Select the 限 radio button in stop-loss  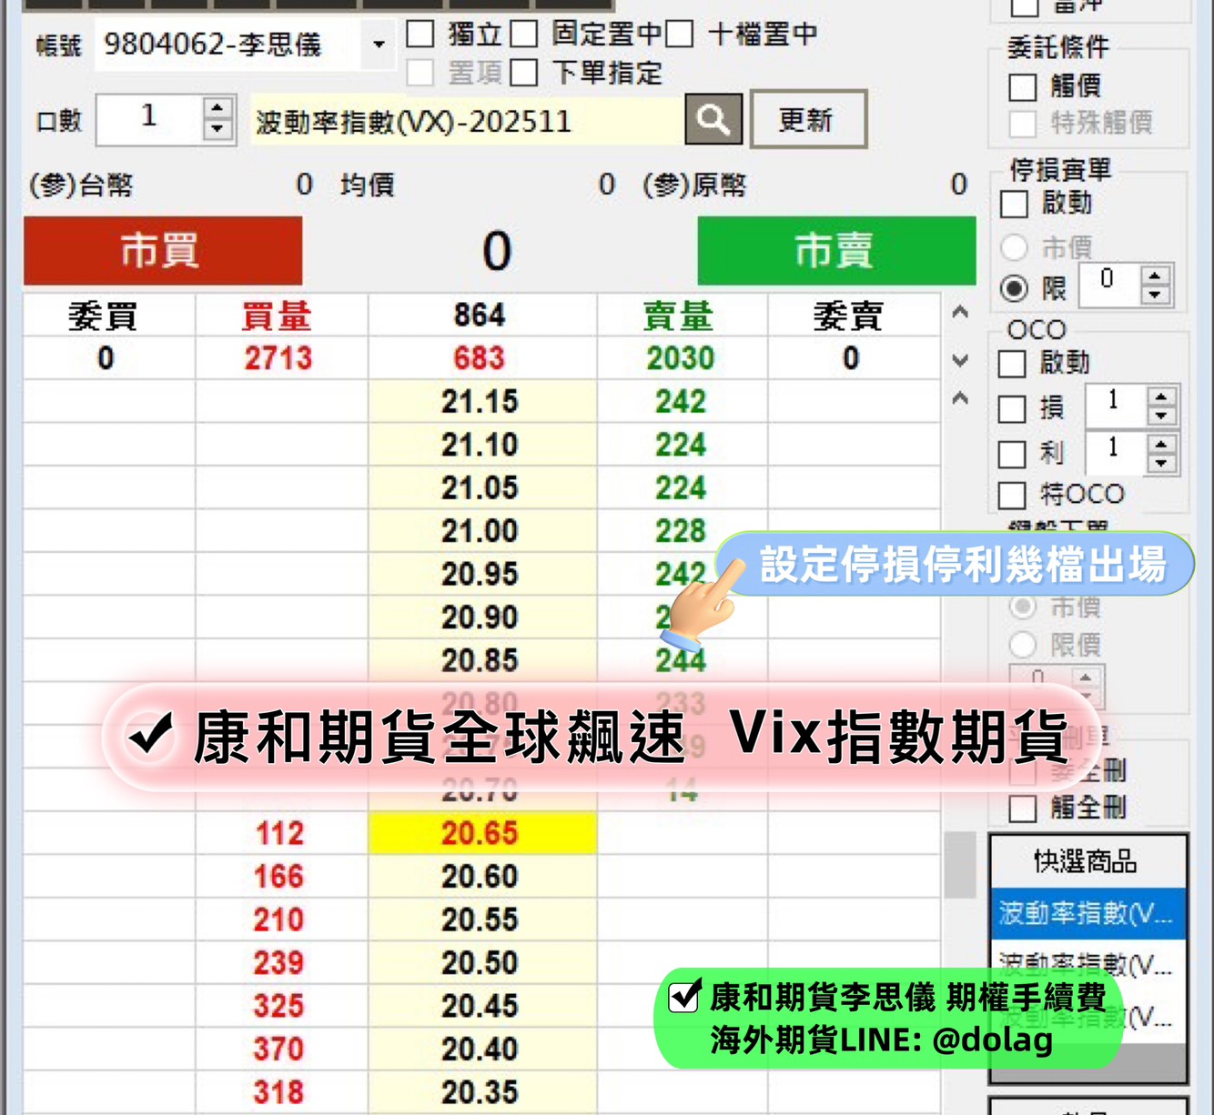[1014, 288]
